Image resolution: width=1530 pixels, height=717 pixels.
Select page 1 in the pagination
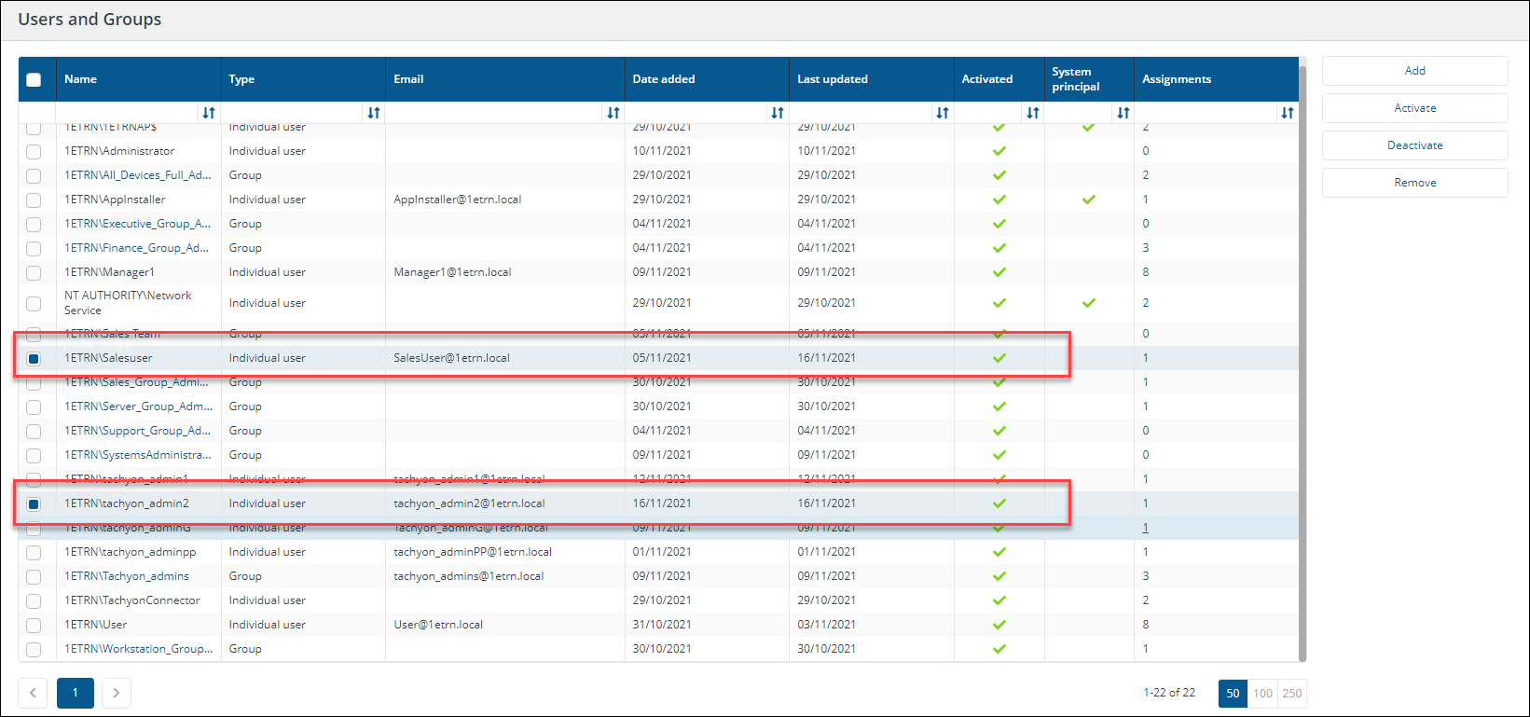[x=76, y=693]
